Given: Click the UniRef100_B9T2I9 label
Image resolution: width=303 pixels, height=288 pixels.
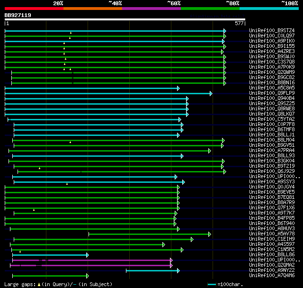Looking at the screenshot, I should click(x=272, y=166).
